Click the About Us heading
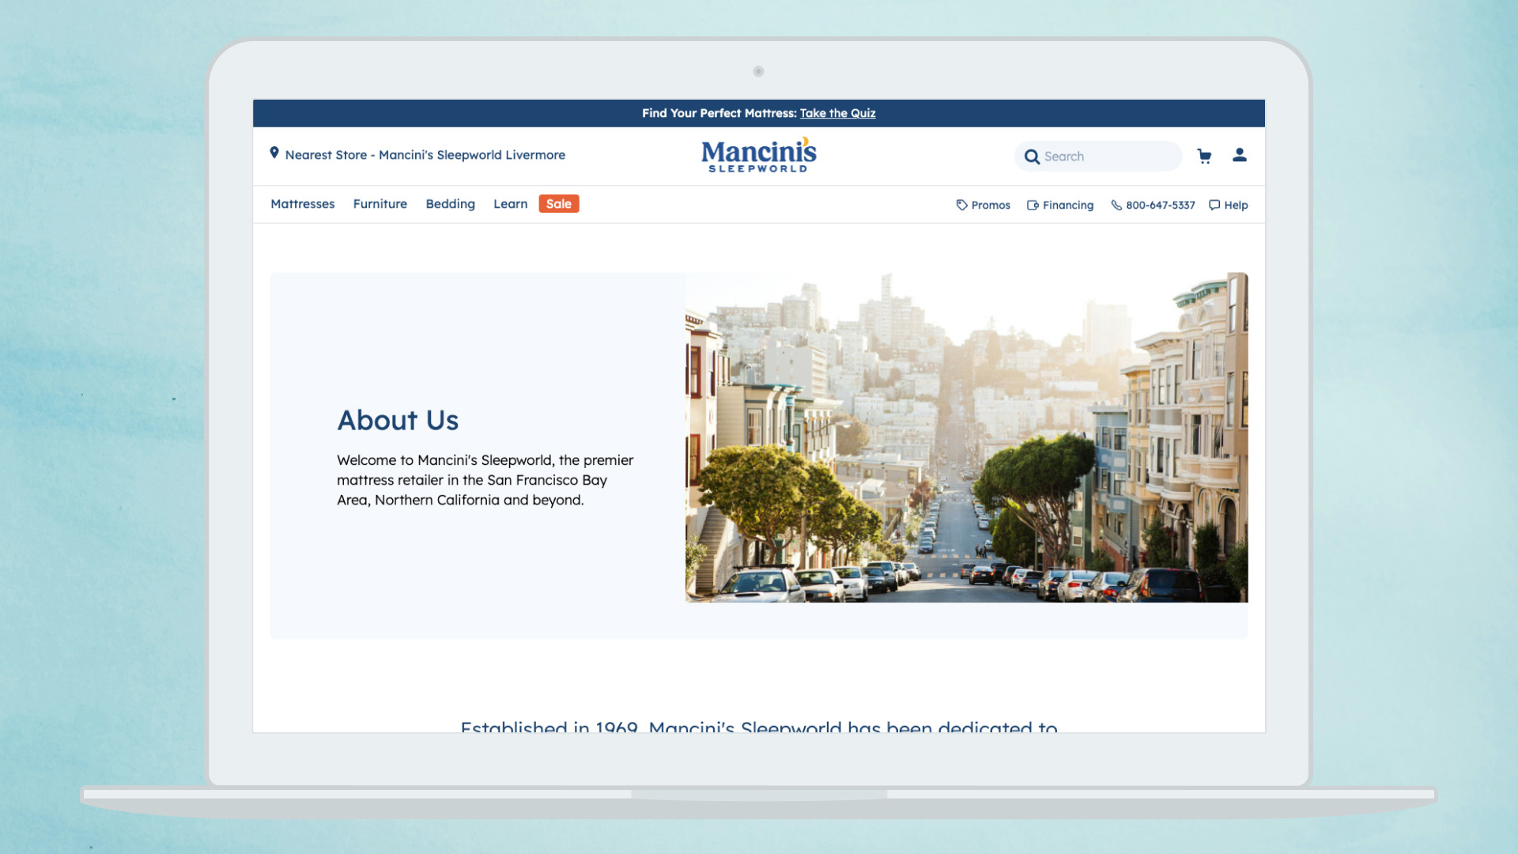Screen dimensions: 1518x854 tap(398, 420)
